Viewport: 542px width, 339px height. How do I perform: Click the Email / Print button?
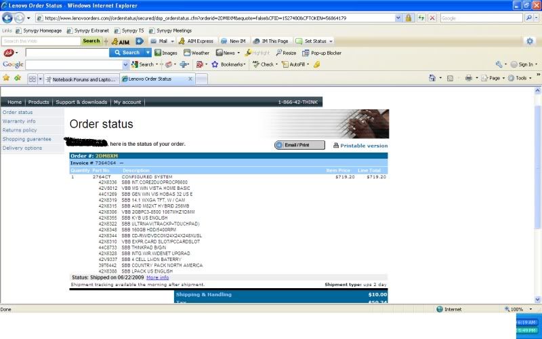299,145
